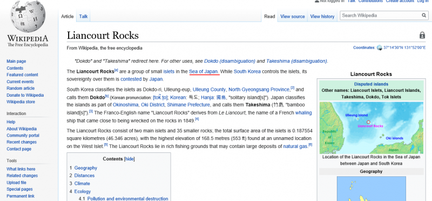Click the whaling link
Image resolution: width=432 pixels, height=201 pixels.
pyautogui.click(x=303, y=112)
